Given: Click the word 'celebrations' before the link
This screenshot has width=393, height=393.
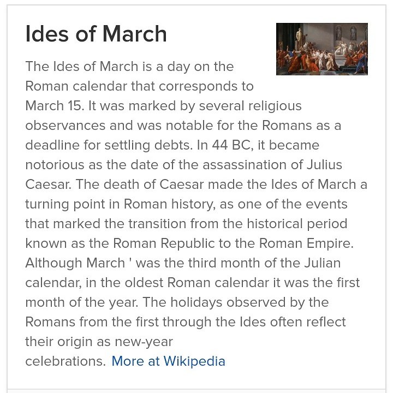Looking at the screenshot, I should coord(64,361).
